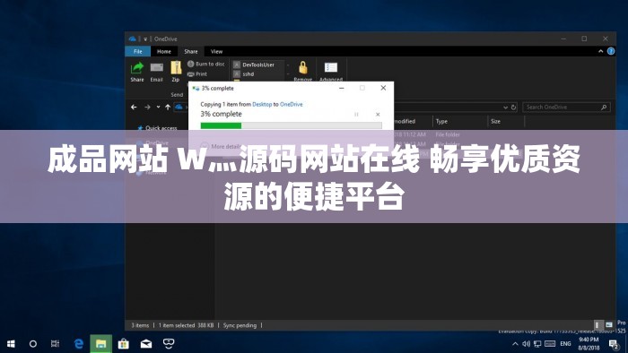Viewport: 628px width, 353px height.
Task: Close the 3% complete dialog
Action: tap(383, 88)
